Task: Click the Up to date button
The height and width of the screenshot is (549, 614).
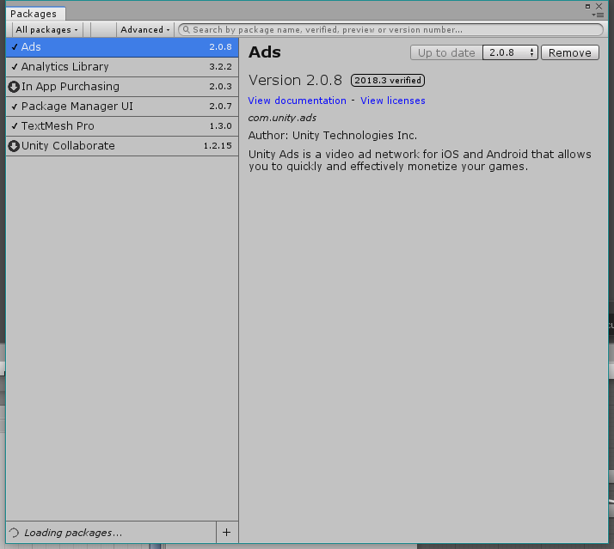Action: [x=446, y=52]
